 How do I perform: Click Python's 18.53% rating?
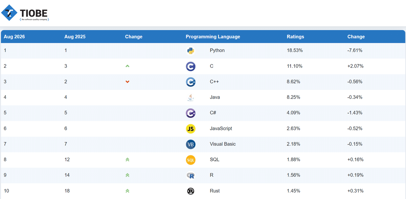295,51
